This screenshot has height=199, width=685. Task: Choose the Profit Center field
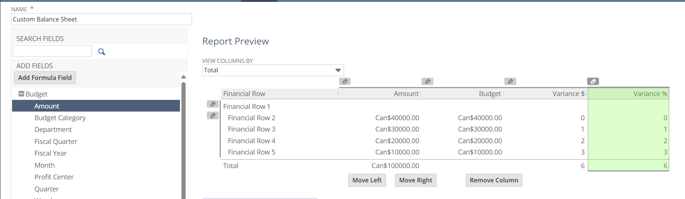(x=54, y=177)
